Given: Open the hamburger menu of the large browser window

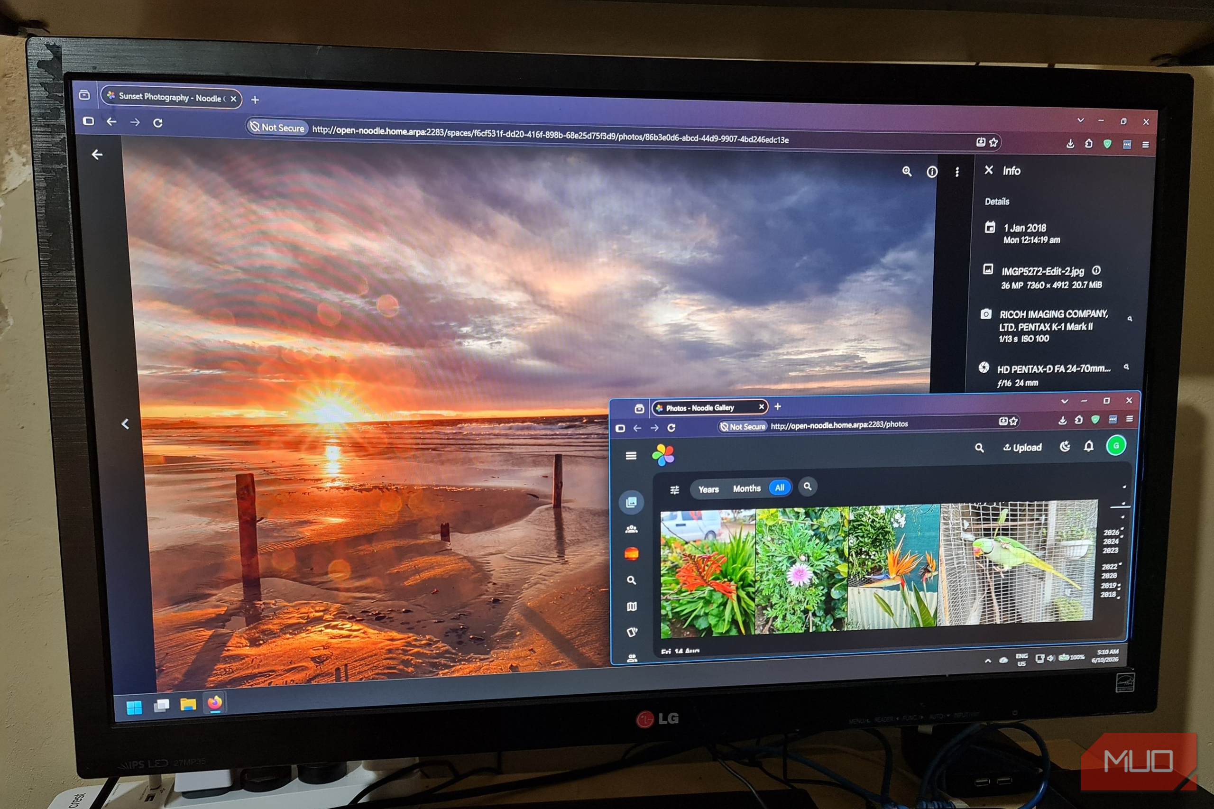Looking at the screenshot, I should coord(1145,145).
